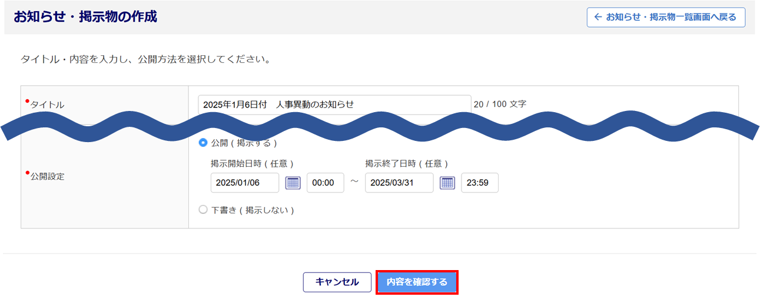Click the 公開設定 required field label
This screenshot has height=300, width=760.
pyautogui.click(x=47, y=176)
